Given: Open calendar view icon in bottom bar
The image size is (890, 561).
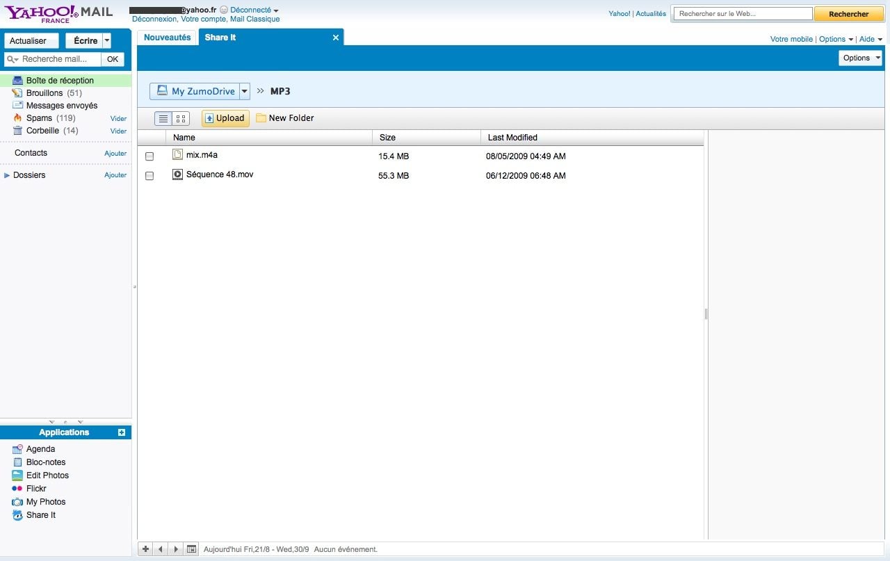Looking at the screenshot, I should [192, 549].
